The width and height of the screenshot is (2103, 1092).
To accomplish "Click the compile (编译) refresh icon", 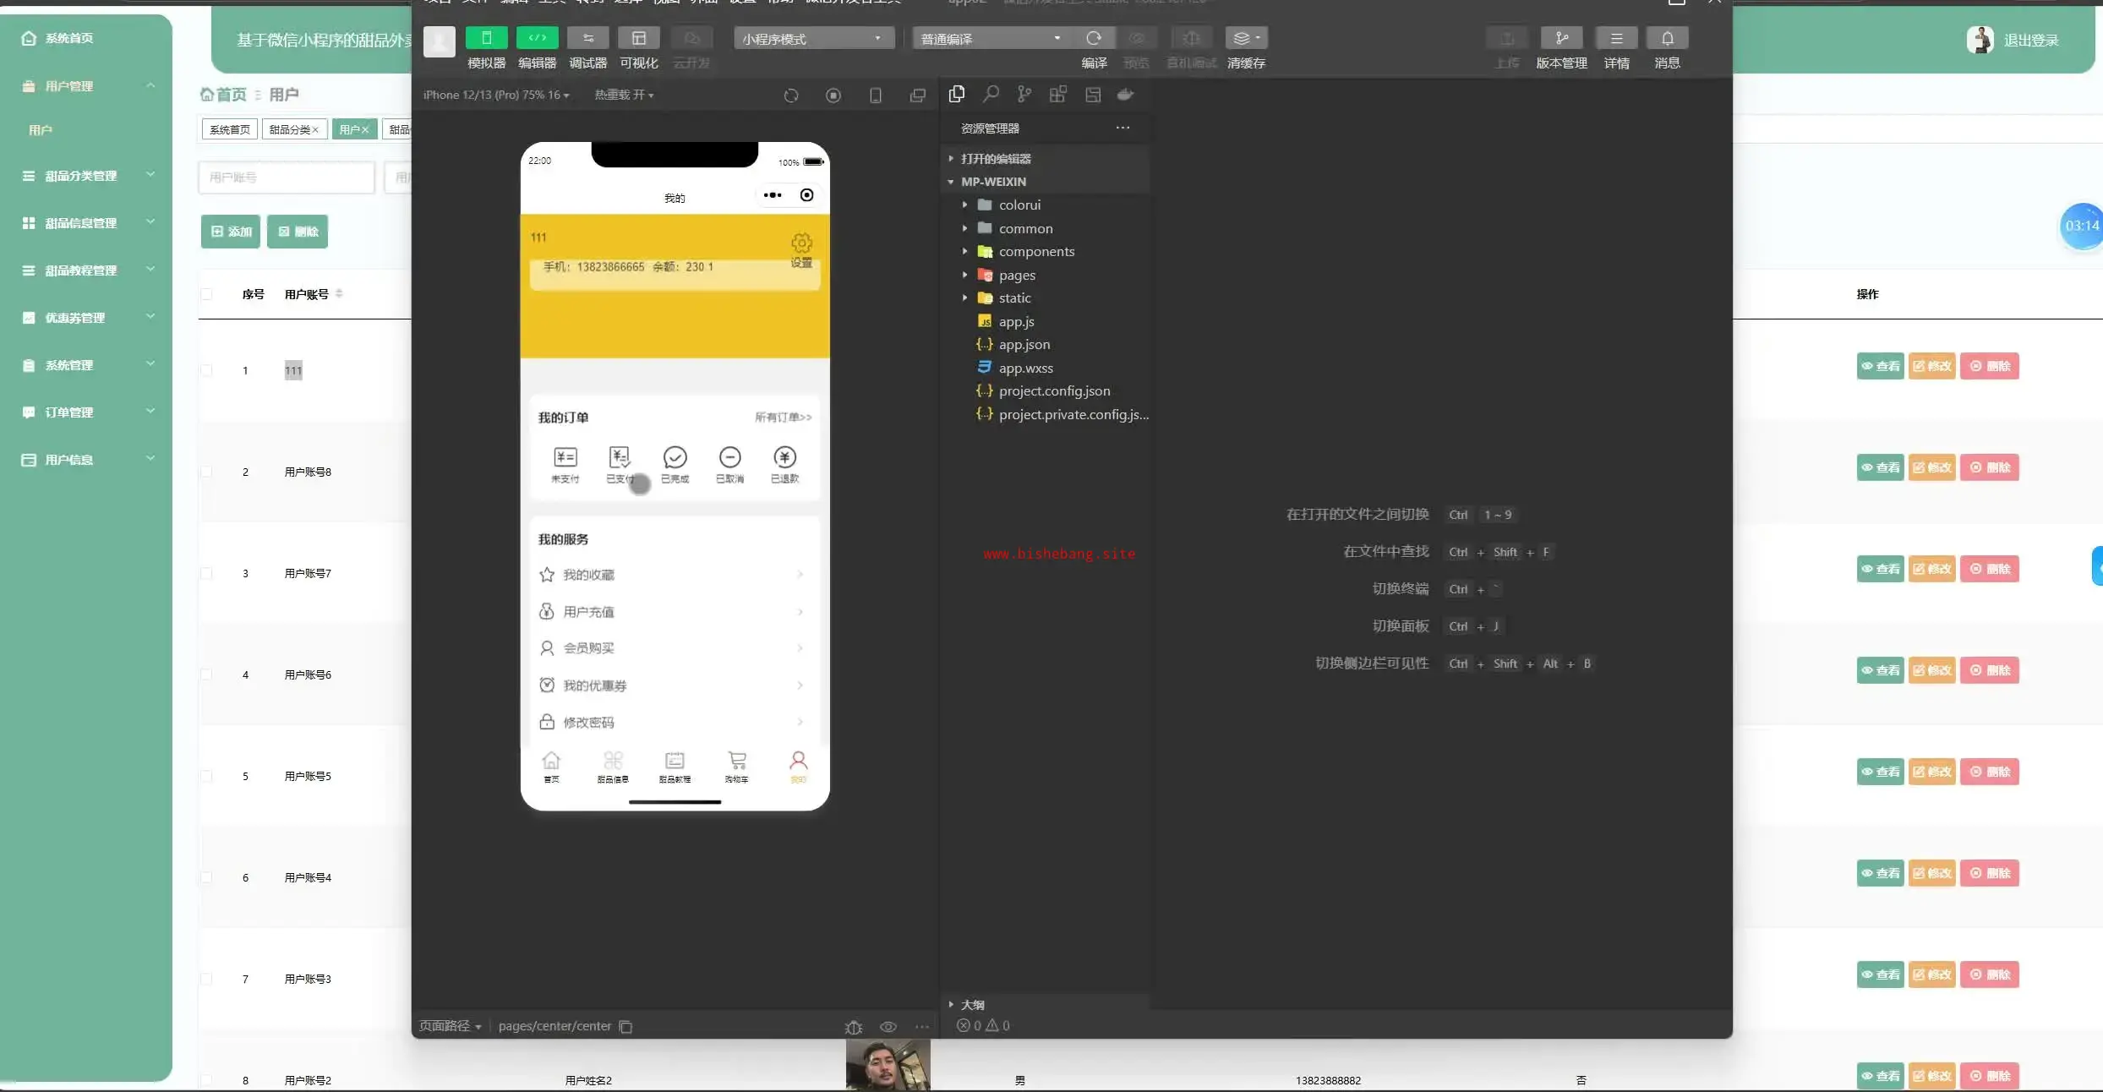I will coord(1094,38).
